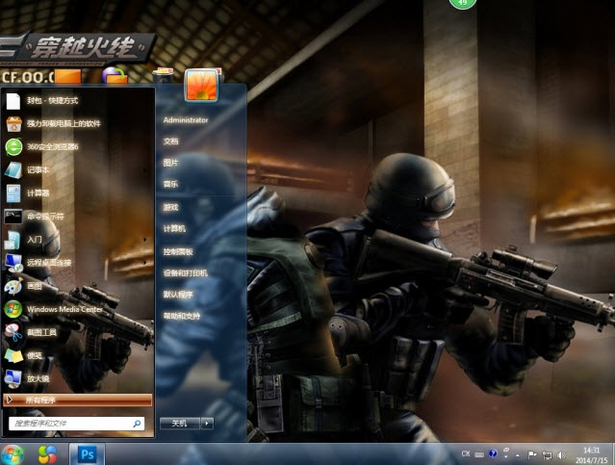Click the Show desktop strip at taskbar end

(x=612, y=454)
